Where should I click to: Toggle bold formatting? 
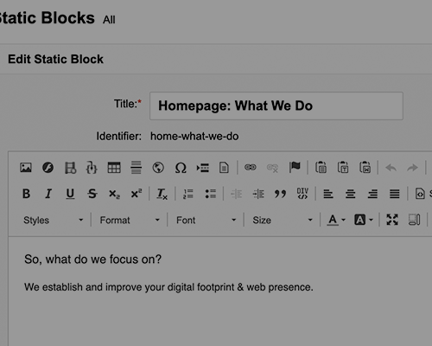click(26, 194)
